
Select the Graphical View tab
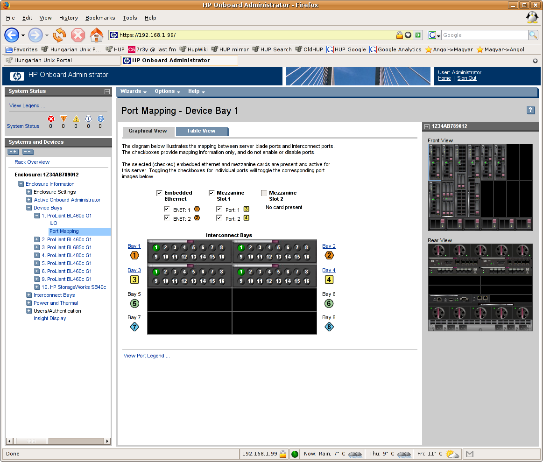pos(148,131)
